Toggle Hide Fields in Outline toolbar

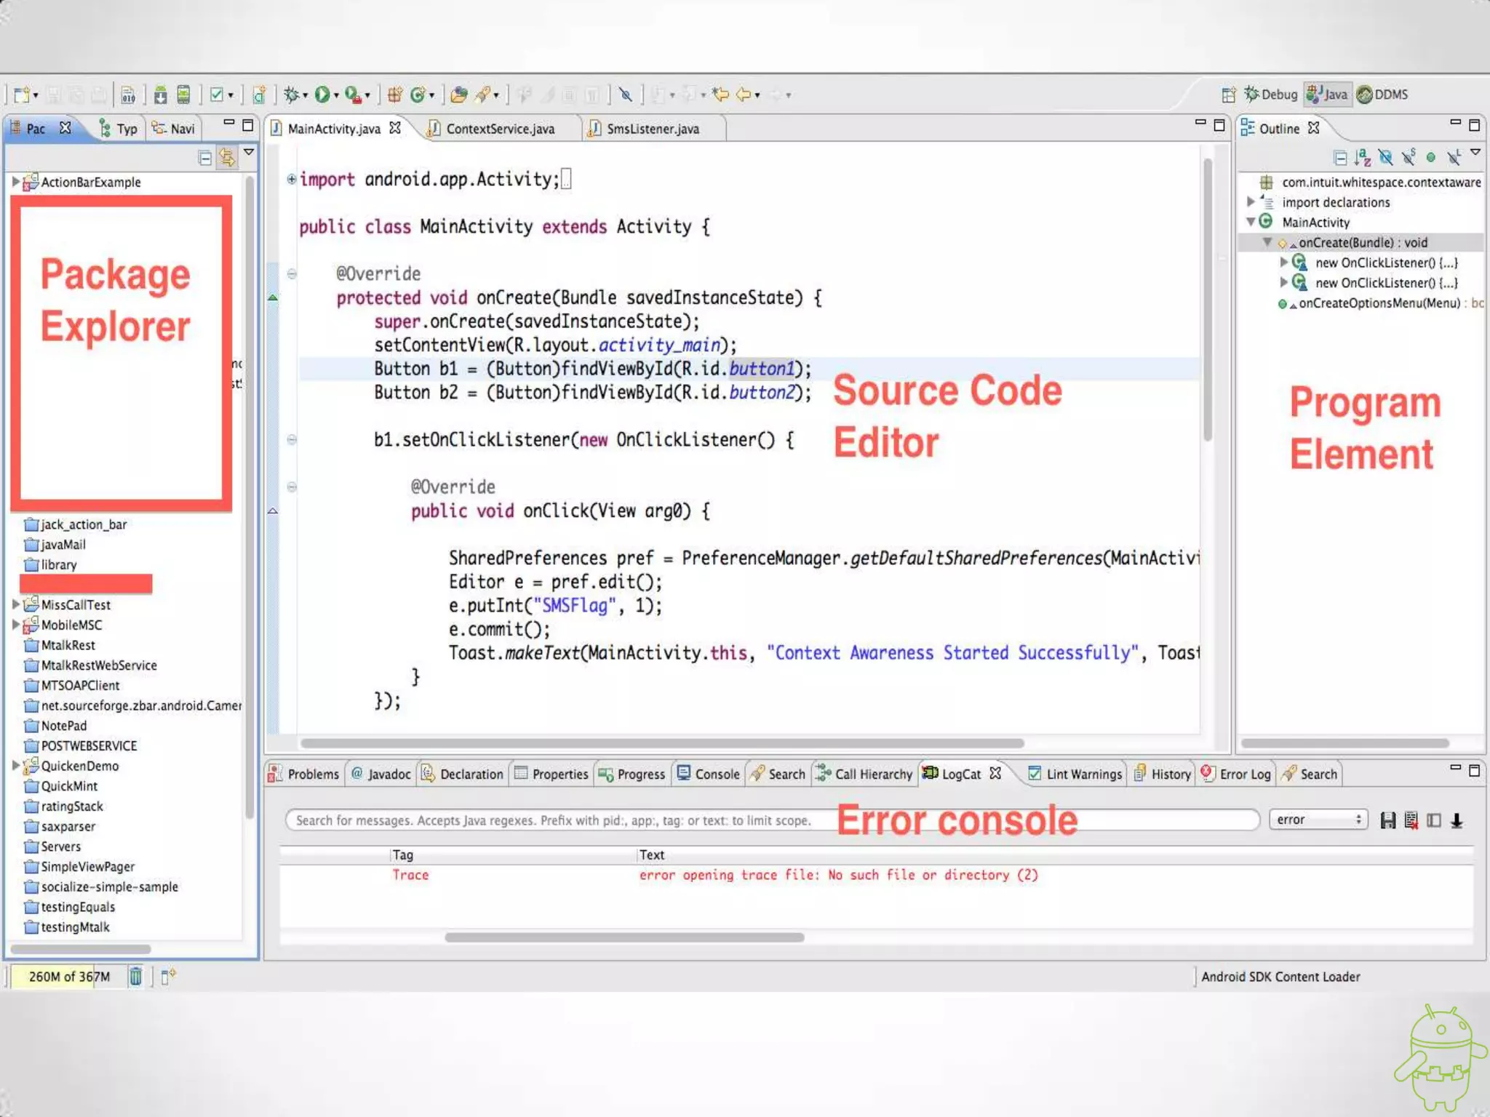pyautogui.click(x=1385, y=158)
